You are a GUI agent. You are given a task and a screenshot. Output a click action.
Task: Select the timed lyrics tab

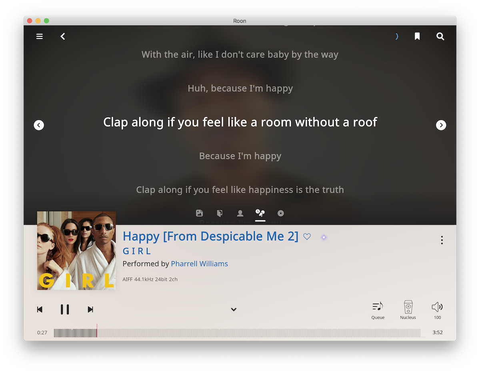pyautogui.click(x=260, y=213)
